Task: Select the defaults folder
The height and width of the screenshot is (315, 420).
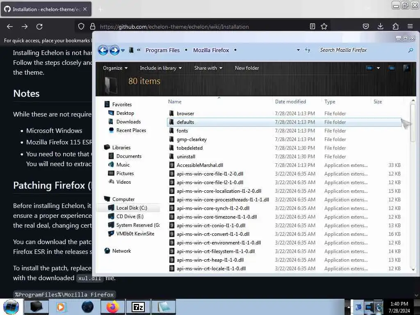Action: 284,122
